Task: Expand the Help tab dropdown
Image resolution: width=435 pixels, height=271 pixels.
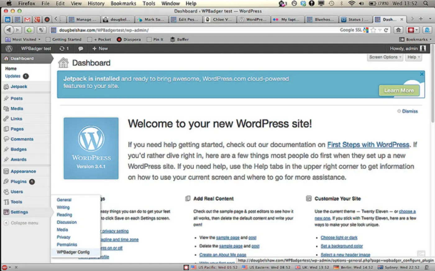Action: 414,57
